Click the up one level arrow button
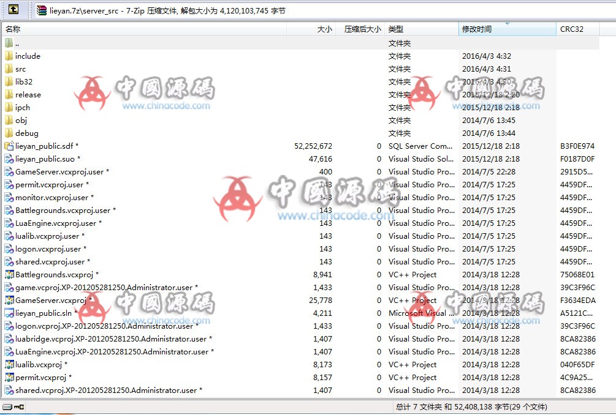 click(x=13, y=10)
